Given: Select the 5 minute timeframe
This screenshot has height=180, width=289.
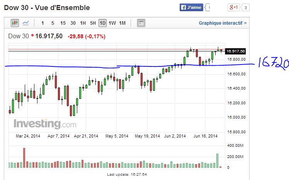Looking at the screenshot, I should point(53,23).
